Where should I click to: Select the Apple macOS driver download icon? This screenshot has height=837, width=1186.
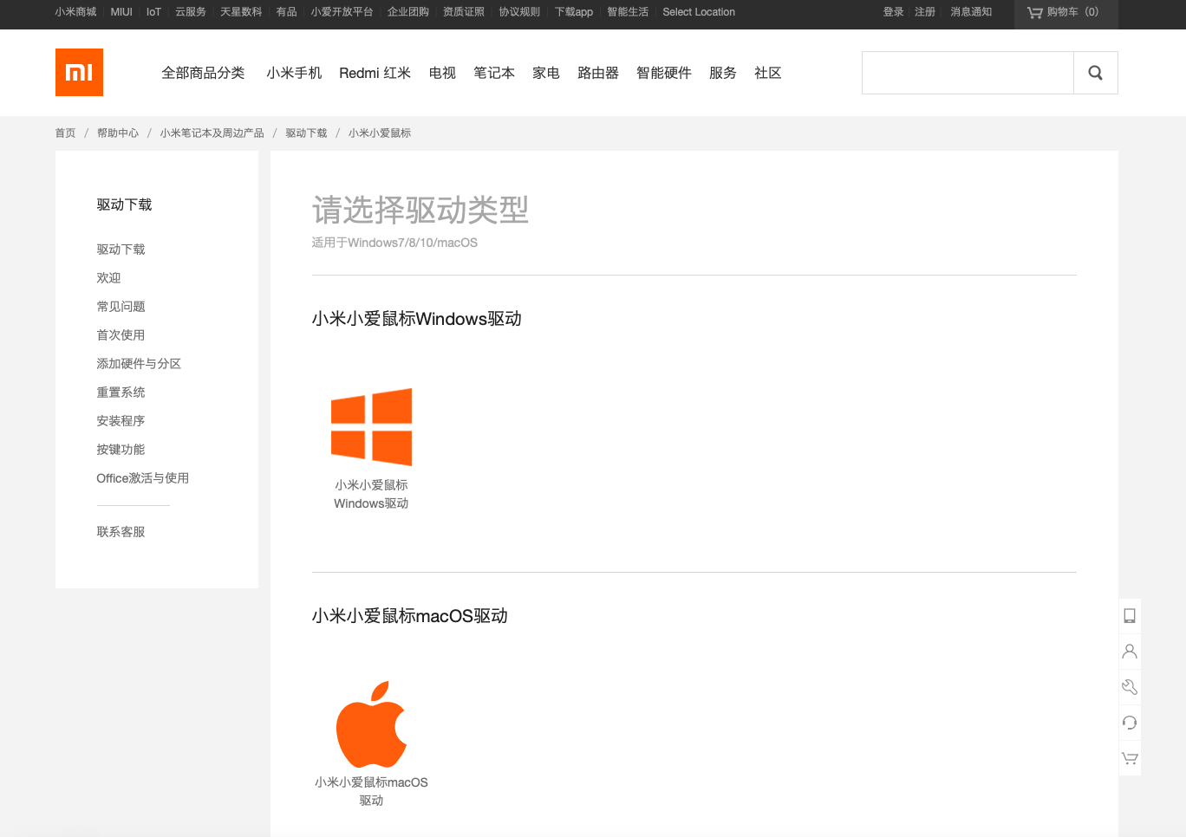point(371,725)
